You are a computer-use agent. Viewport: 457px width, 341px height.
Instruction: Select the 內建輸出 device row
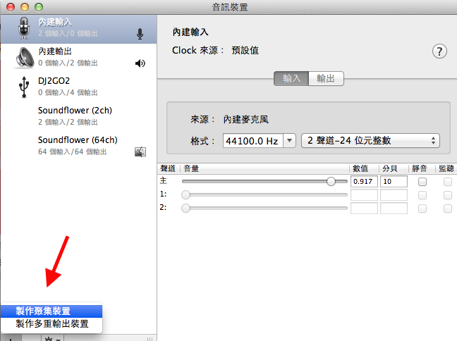(79, 58)
